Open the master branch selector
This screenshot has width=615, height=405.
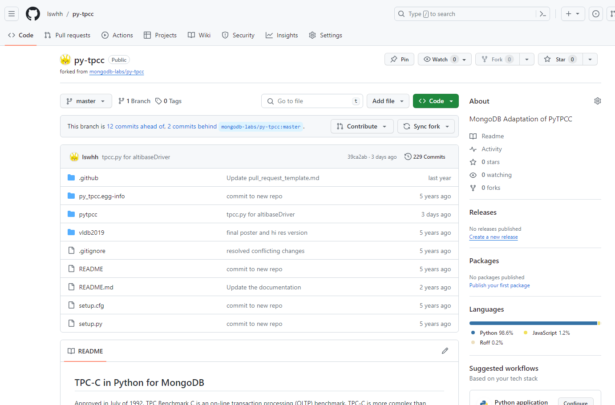point(85,101)
